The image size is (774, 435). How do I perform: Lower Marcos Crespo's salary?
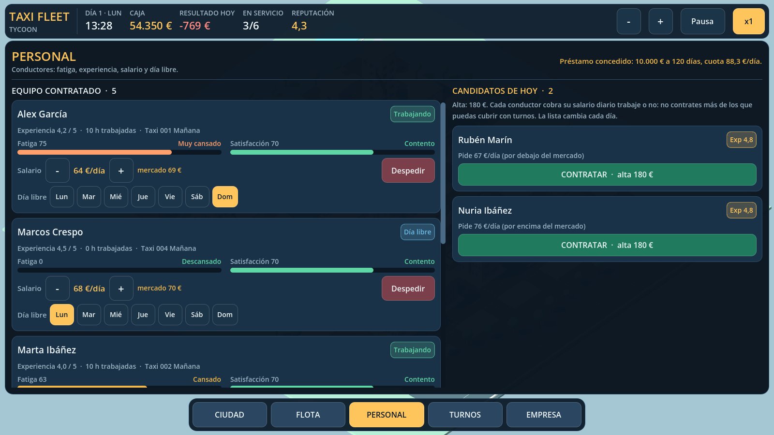coord(58,289)
